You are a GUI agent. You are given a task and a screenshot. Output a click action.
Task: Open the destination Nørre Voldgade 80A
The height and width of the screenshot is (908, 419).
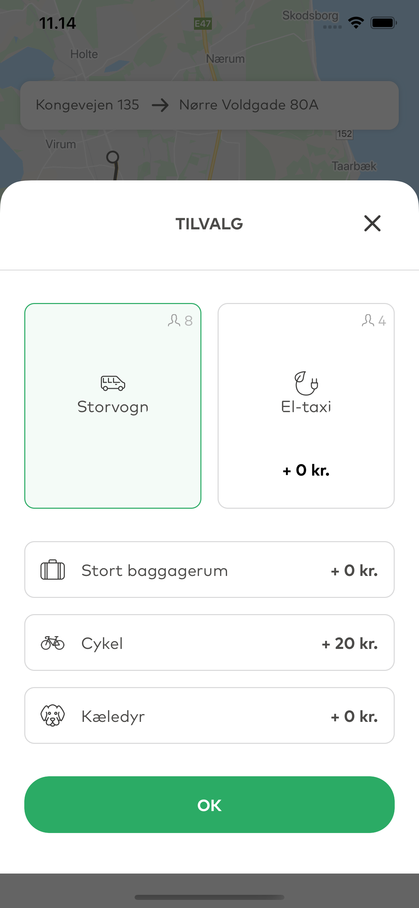point(249,105)
